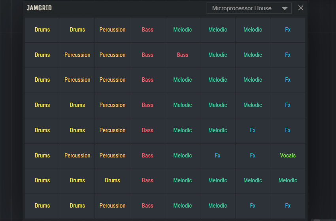This screenshot has width=336, height=221.
Task: Open the Microprocessor House preset dropdown
Action: pos(249,8)
